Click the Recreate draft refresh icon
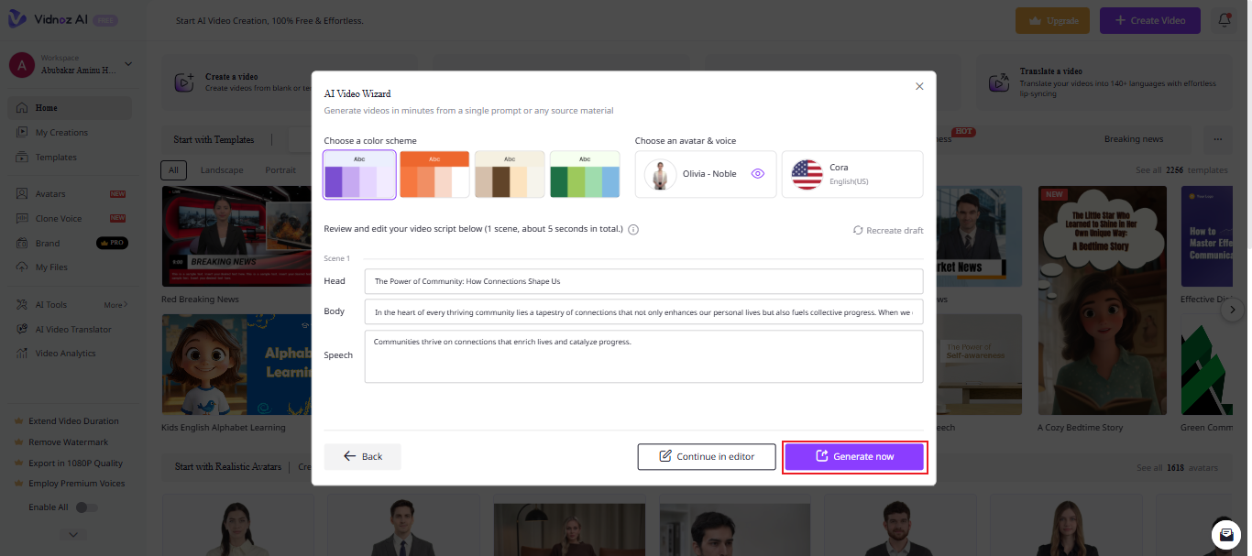The height and width of the screenshot is (556, 1252). [858, 230]
